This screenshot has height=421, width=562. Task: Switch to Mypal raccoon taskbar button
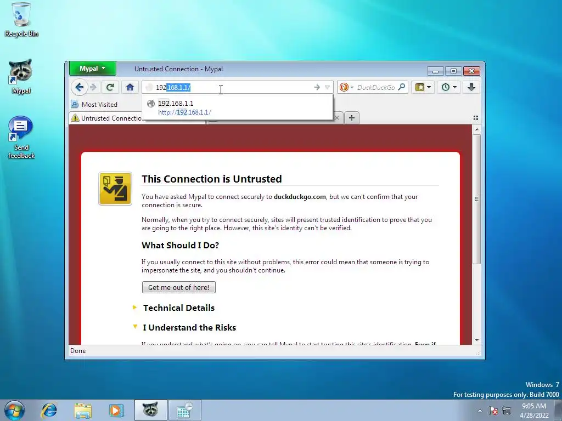tap(150, 410)
